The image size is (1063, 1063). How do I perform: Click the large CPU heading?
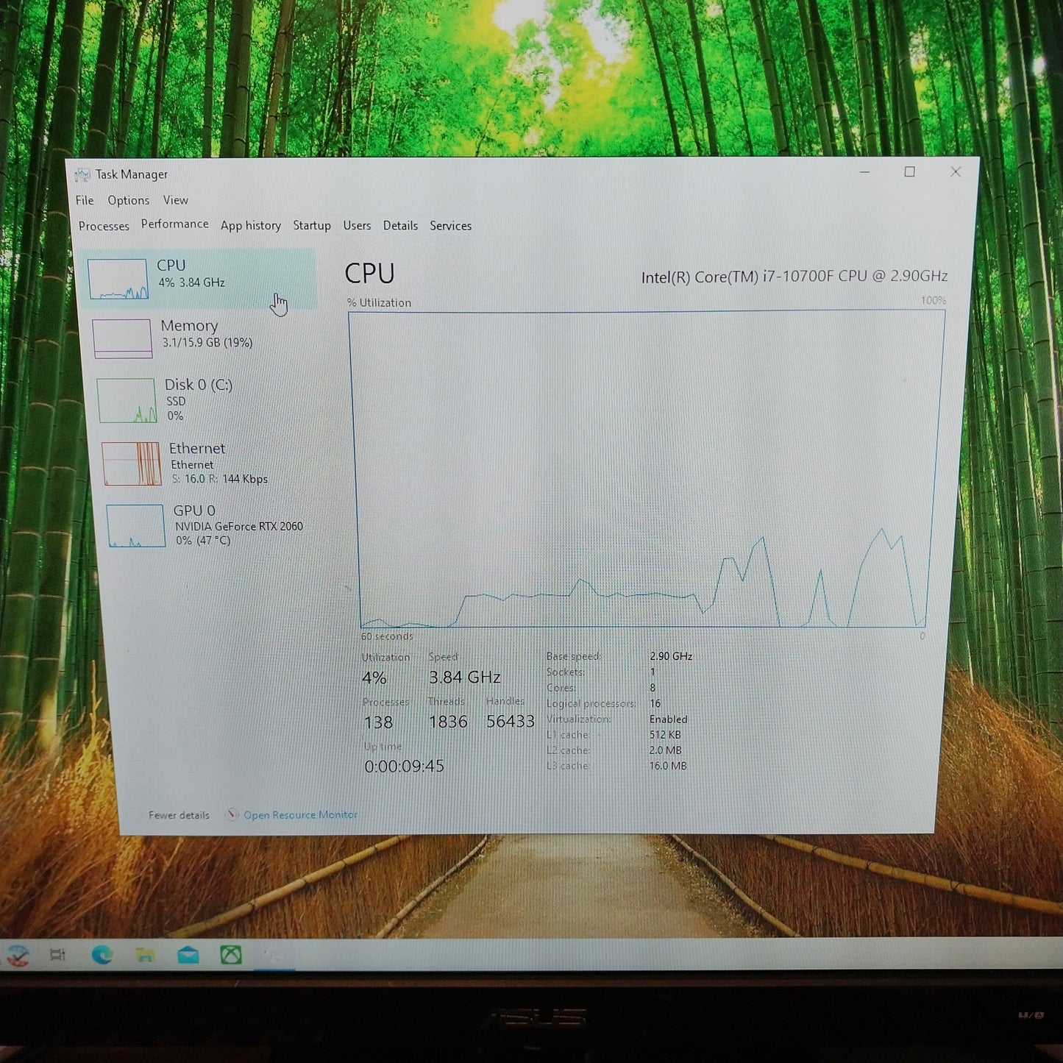pos(369,274)
